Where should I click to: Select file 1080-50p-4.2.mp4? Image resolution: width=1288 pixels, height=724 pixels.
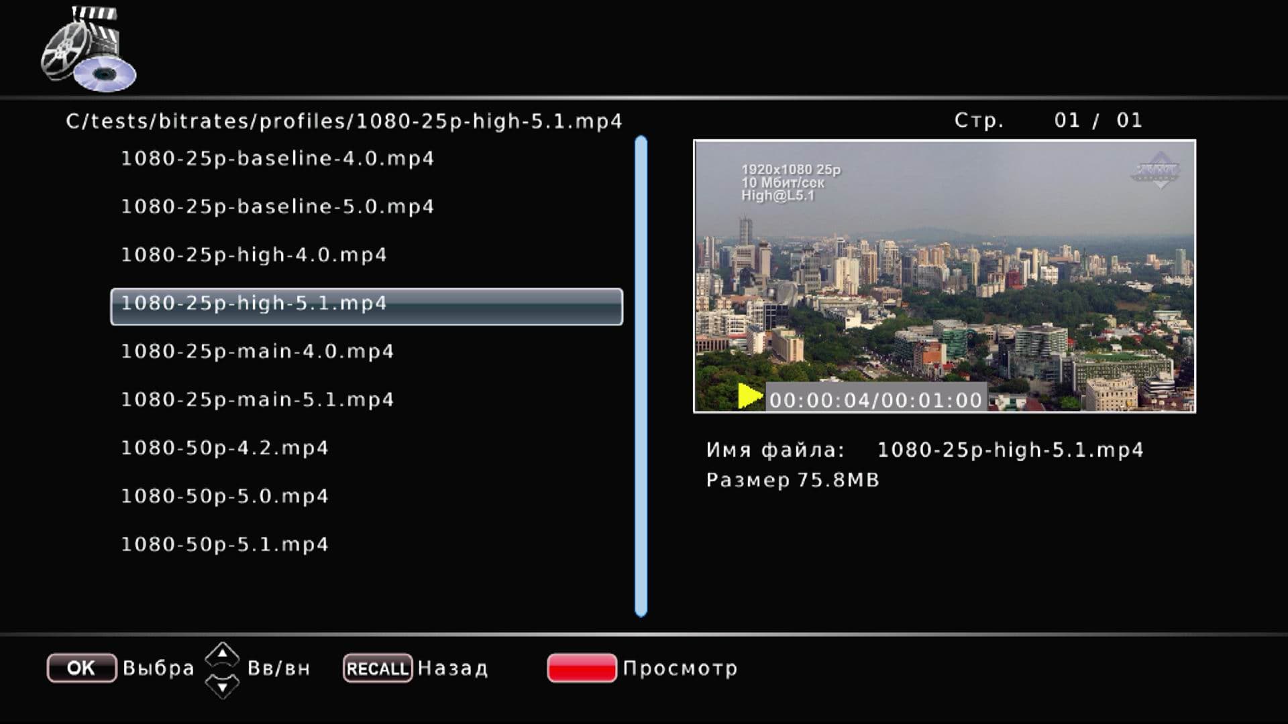click(x=224, y=448)
